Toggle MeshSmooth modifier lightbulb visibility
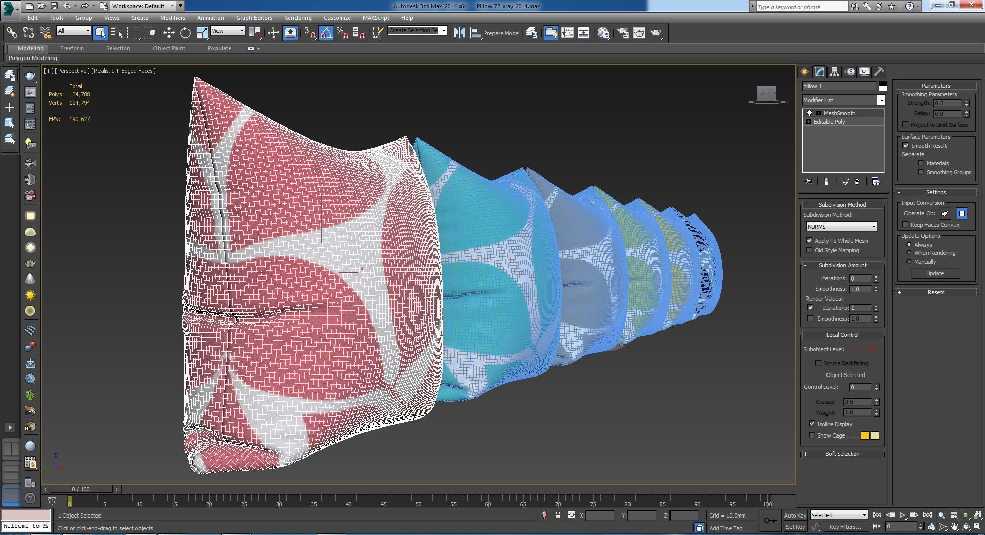985x535 pixels. coord(810,113)
